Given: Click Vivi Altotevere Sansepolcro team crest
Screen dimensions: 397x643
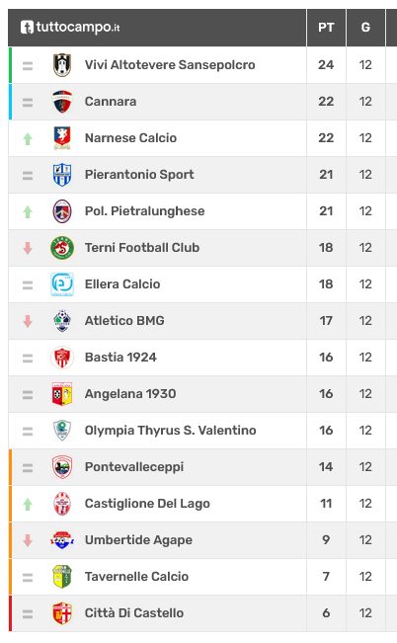Looking at the screenshot, I should (x=62, y=65).
